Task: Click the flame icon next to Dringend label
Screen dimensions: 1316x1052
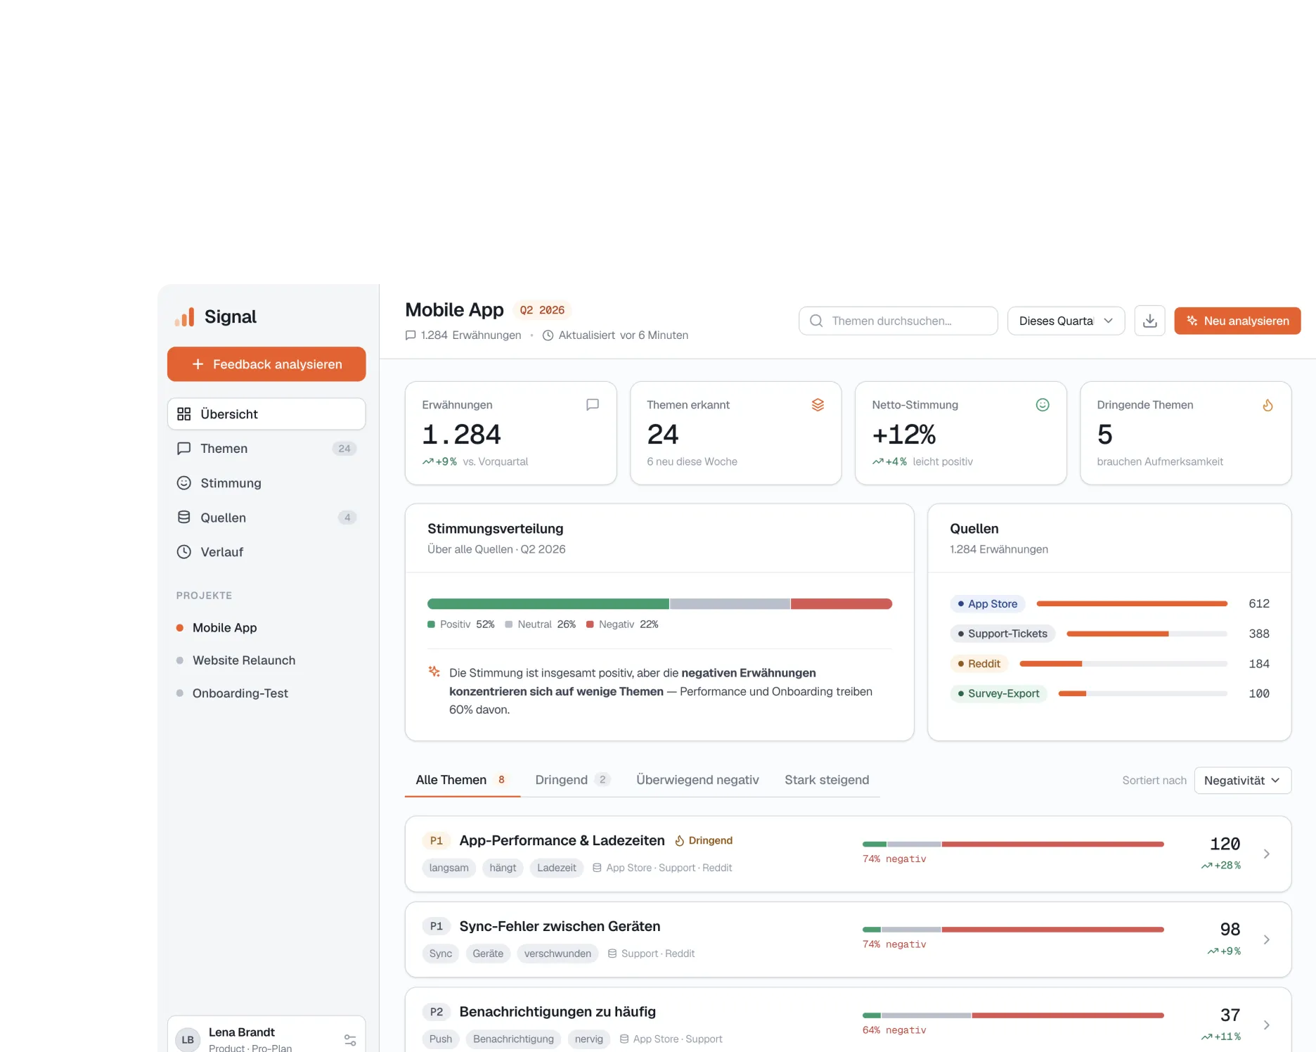Action: click(x=680, y=840)
